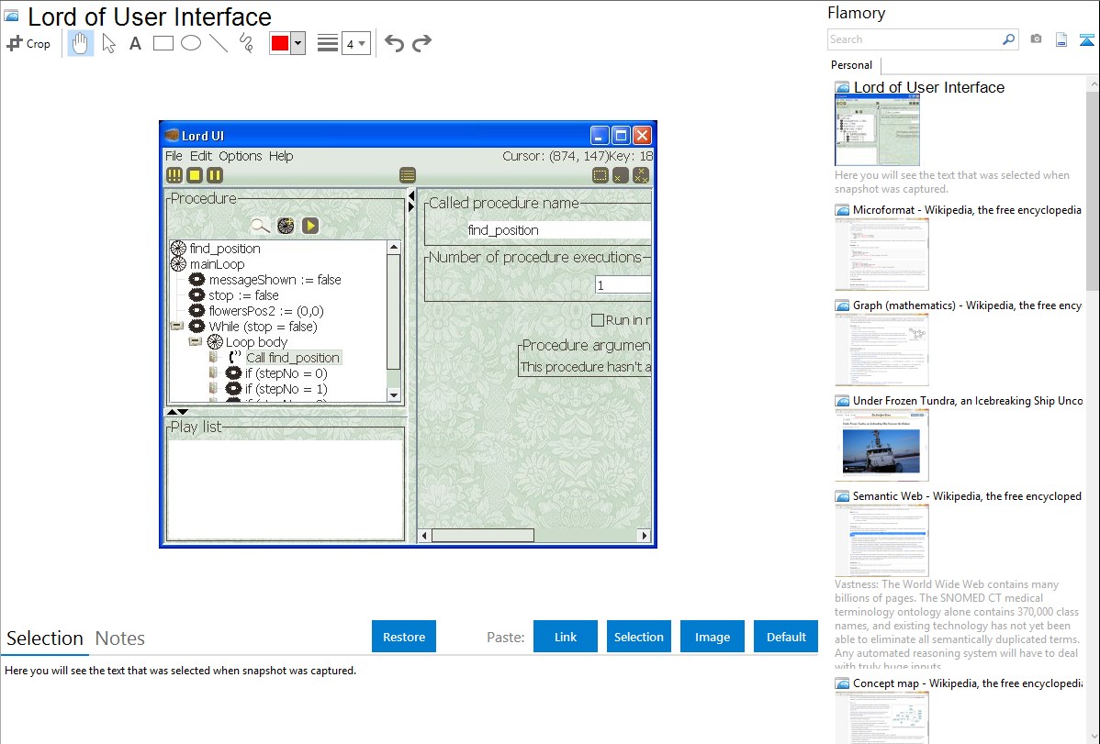Viewport: 1100px width, 744px height.
Task: Click the red color swatch
Action: (280, 43)
